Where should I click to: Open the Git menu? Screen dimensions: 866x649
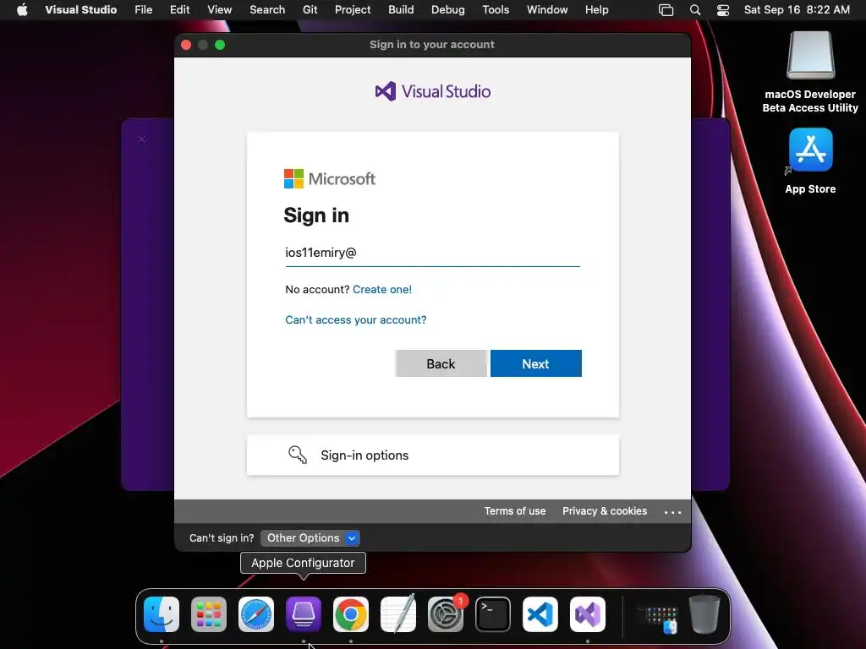(x=310, y=9)
